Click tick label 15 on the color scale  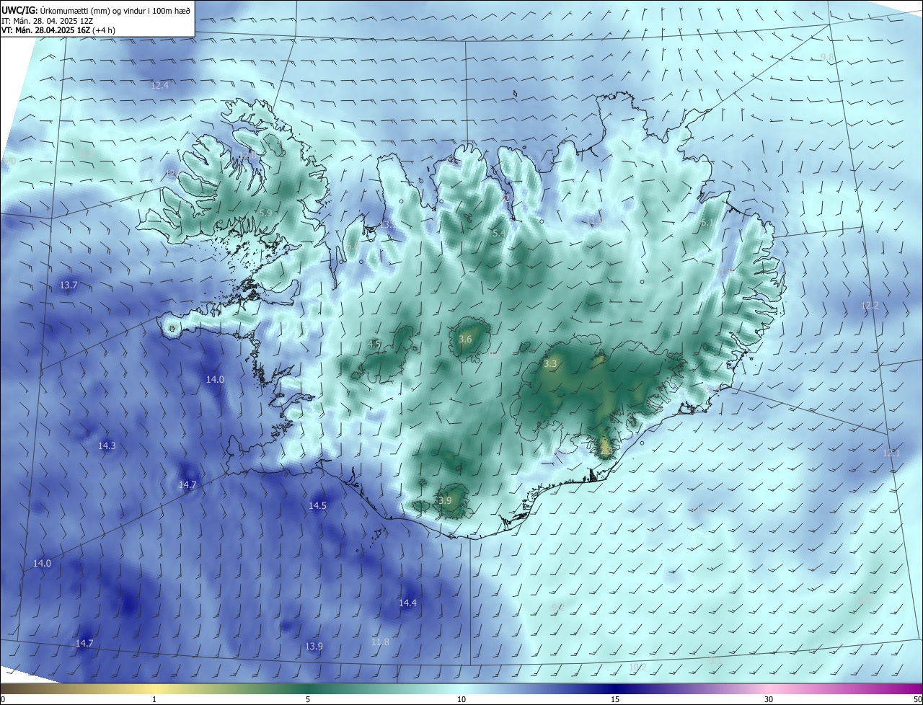click(x=615, y=699)
